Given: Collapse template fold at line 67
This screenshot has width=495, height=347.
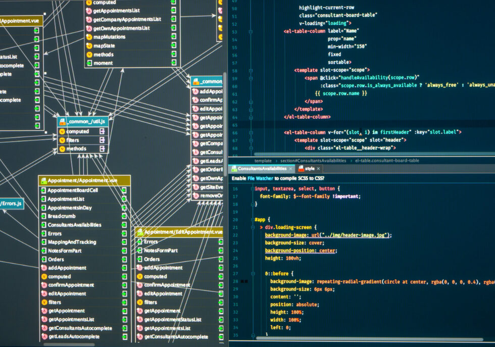Looking at the screenshot, I should tap(251, 140).
